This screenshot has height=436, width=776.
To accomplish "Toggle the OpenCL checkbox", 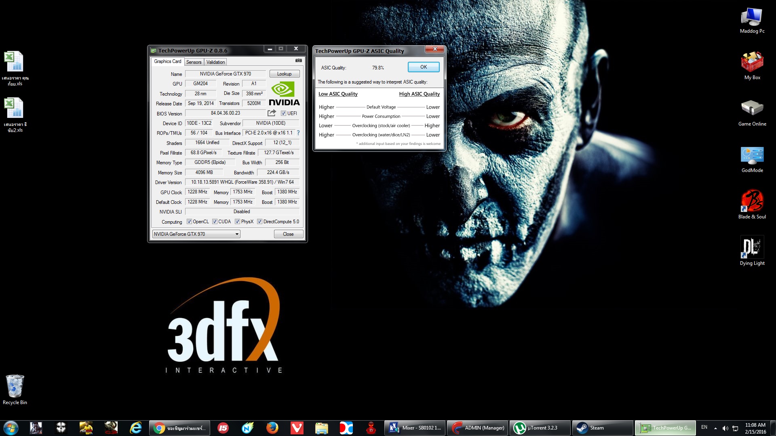I will tap(189, 222).
